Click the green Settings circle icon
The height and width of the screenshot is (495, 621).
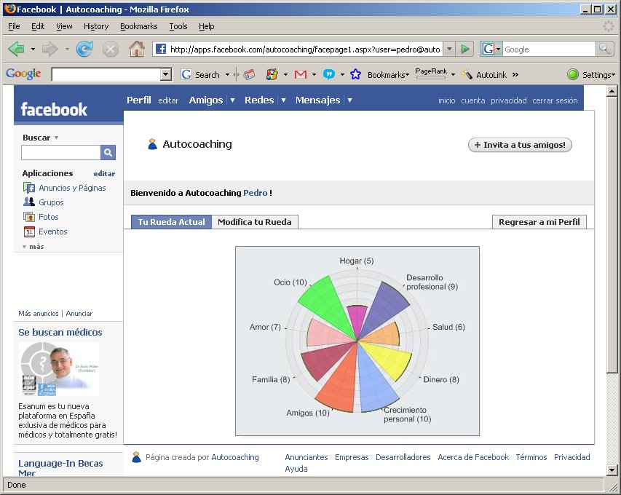pyautogui.click(x=573, y=74)
